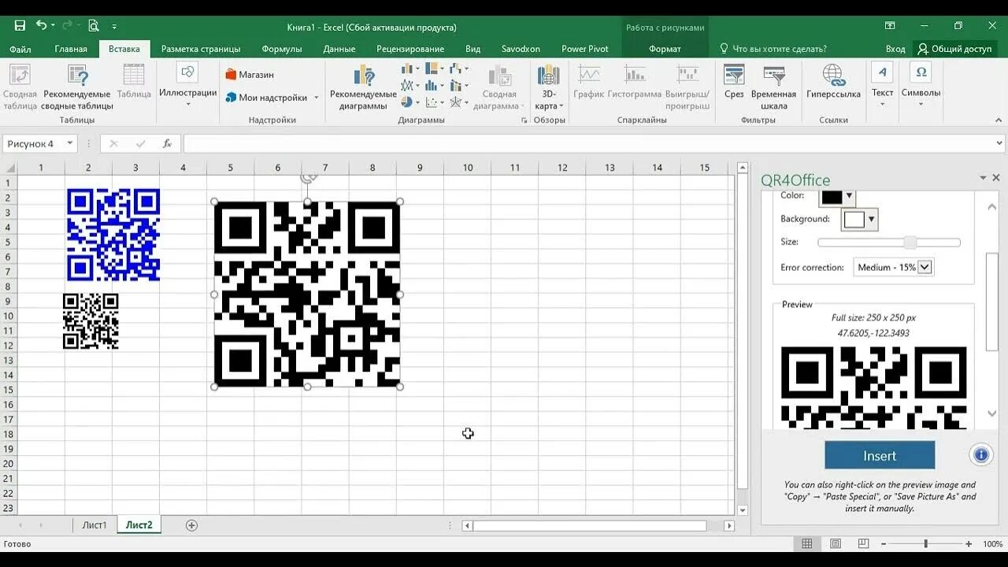
Task: Open the Color picker dropdown
Action: (849, 196)
